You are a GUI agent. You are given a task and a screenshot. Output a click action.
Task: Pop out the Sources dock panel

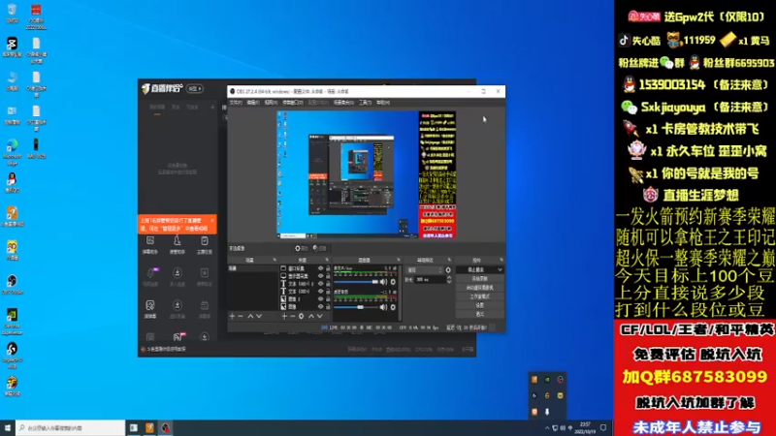point(327,260)
